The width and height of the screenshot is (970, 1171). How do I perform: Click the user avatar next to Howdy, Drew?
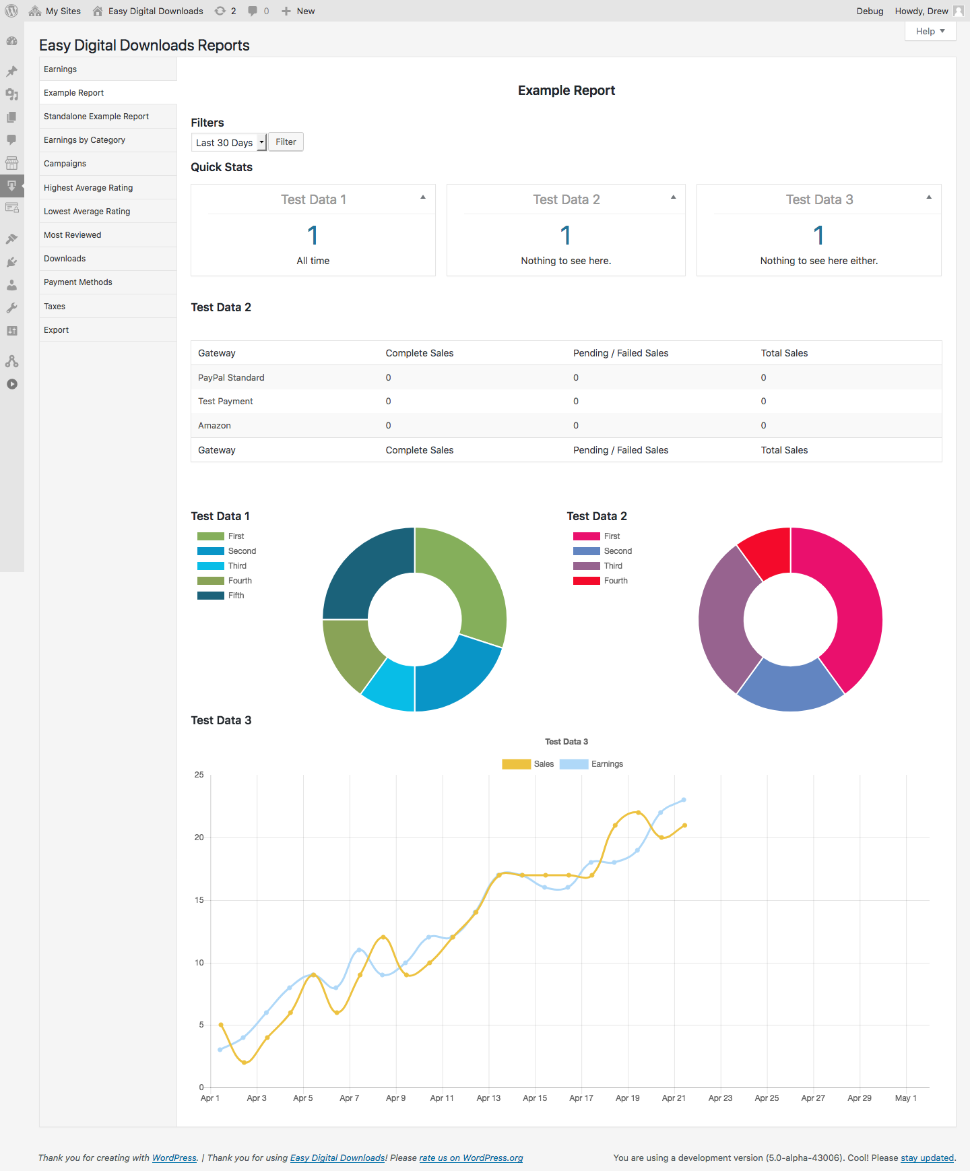tap(959, 11)
